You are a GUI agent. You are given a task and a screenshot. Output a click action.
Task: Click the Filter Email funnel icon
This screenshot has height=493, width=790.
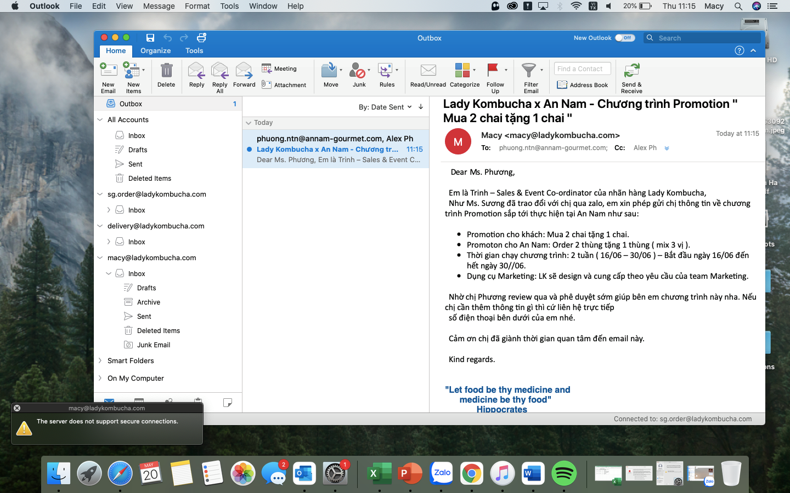[528, 70]
